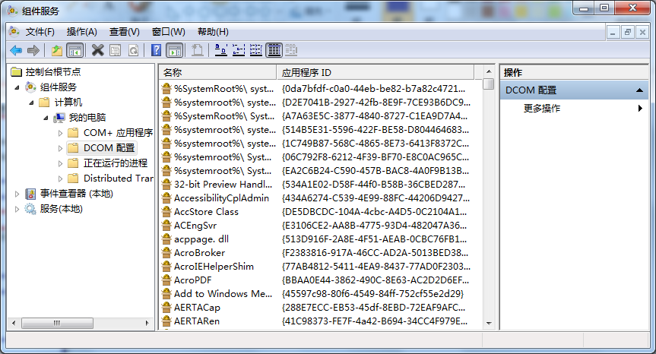This screenshot has width=656, height=354.
Task: Click the greyed tower icon after action pane toggle
Action: click(197, 51)
